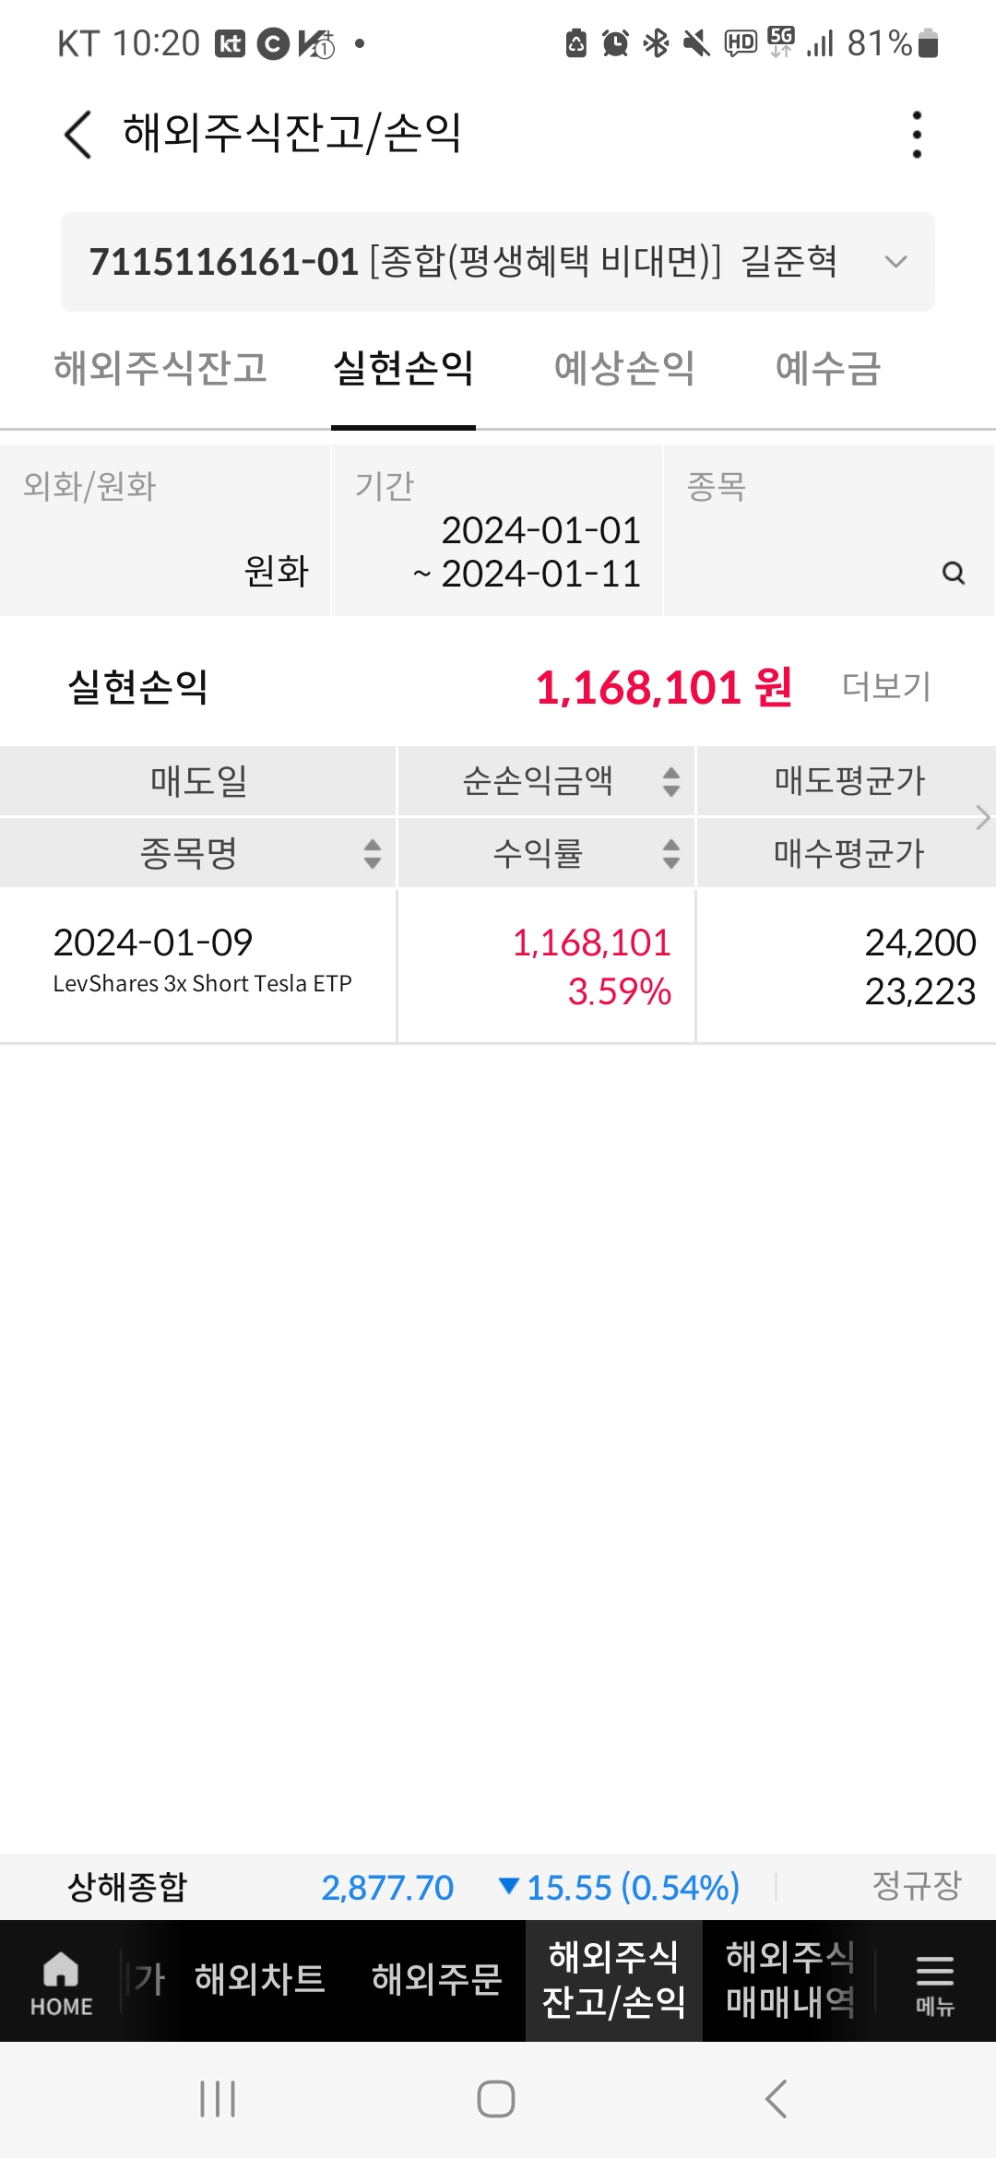Tap the back arrow in header
The width and height of the screenshot is (996, 2158).
[78, 135]
